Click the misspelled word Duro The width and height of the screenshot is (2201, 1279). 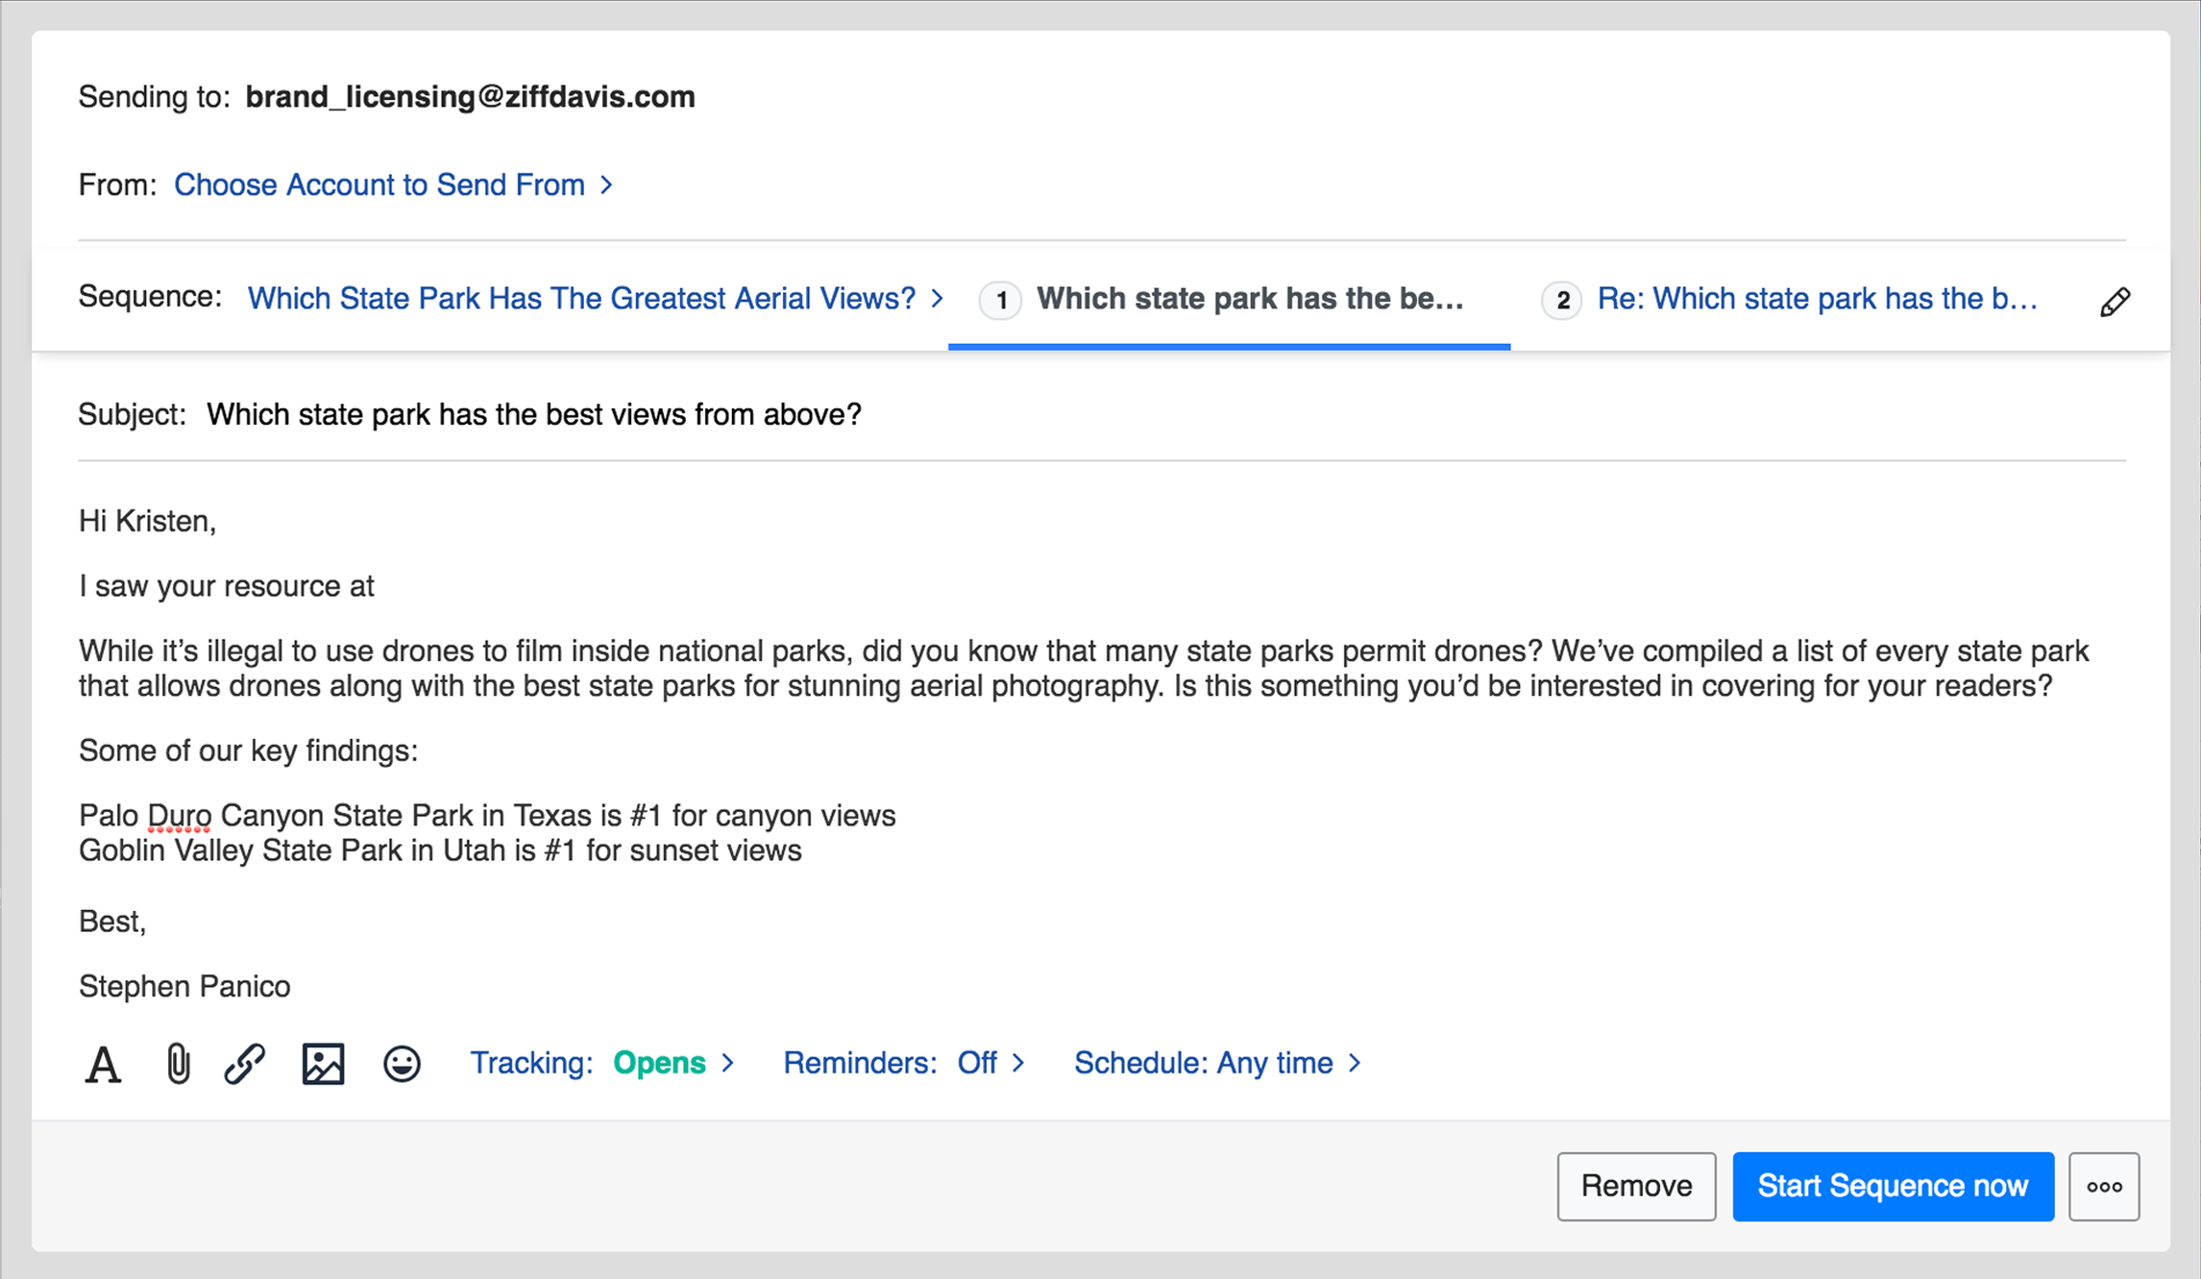pyautogui.click(x=180, y=816)
